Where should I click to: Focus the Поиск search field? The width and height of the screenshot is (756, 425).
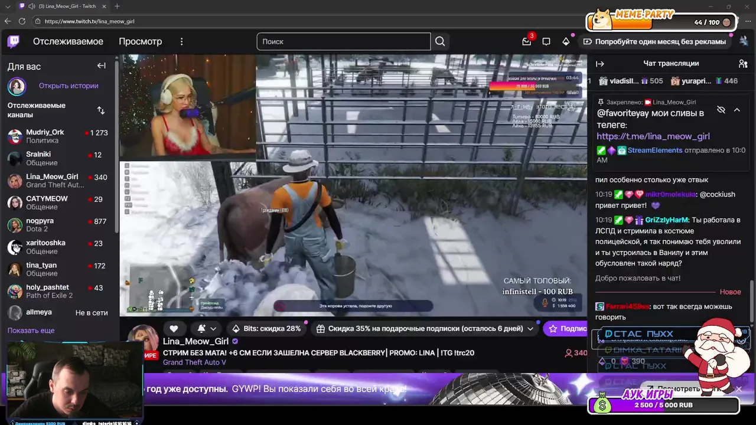coord(344,41)
